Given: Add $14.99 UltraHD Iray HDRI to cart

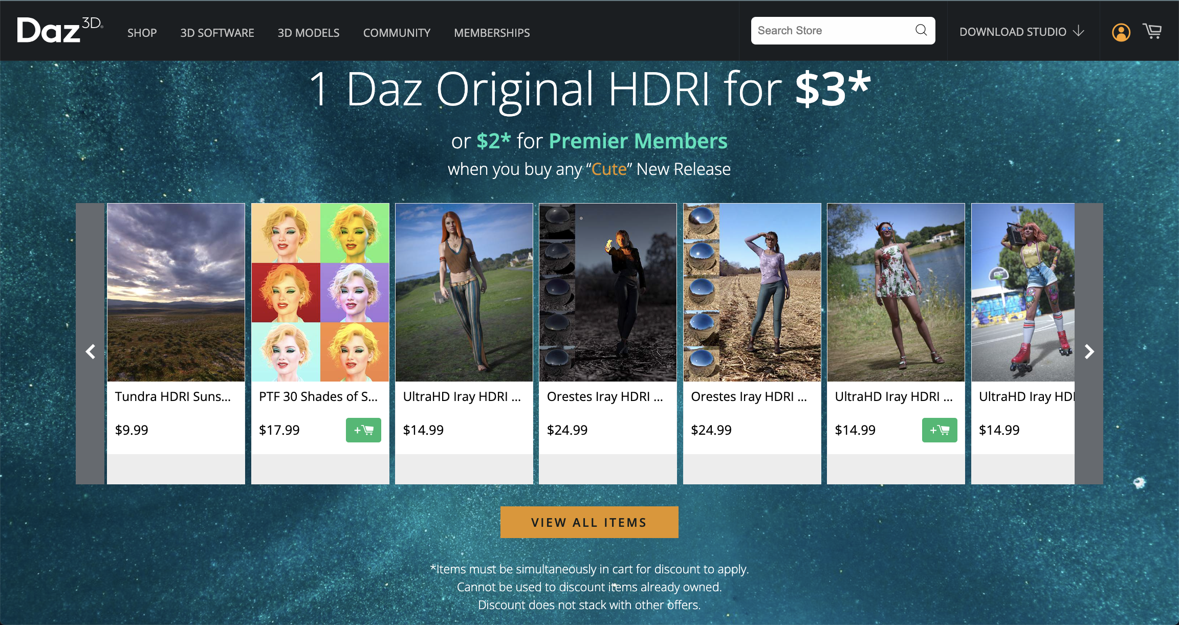Looking at the screenshot, I should click(x=939, y=430).
